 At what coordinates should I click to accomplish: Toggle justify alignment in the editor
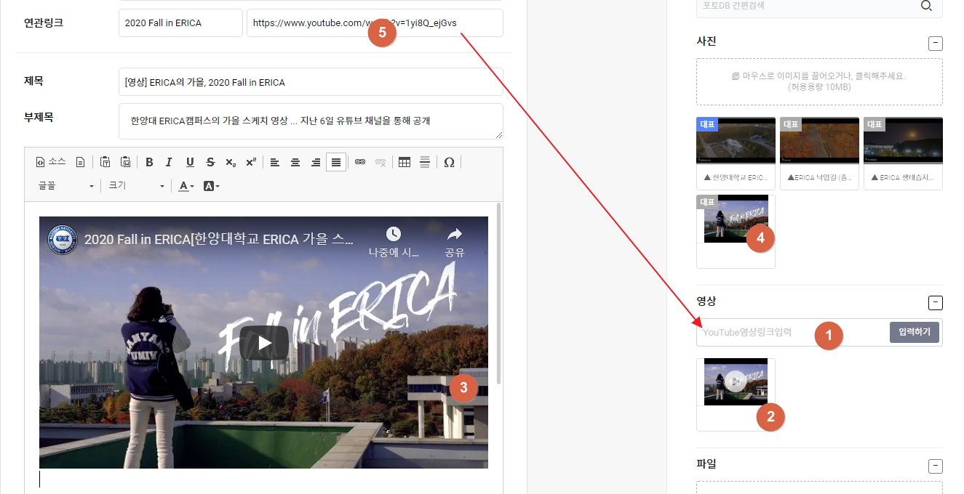(x=335, y=162)
